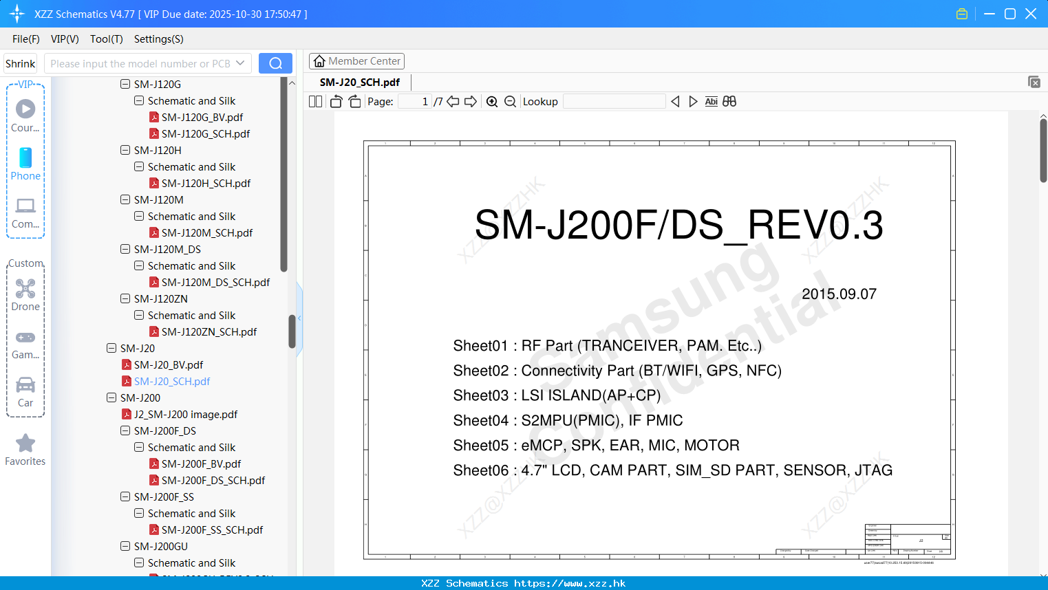Click the sidebar collapse handle arrow
1048x590 pixels.
click(299, 318)
